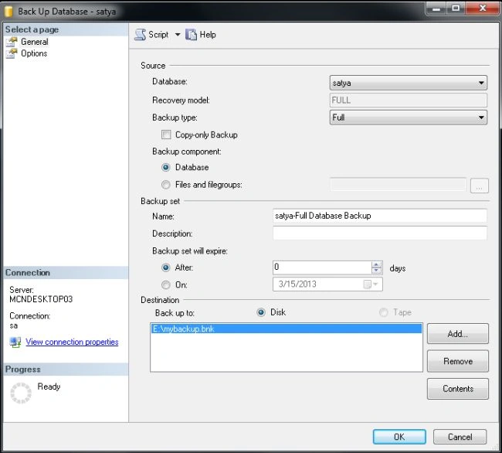Click the Add... button

pos(458,333)
